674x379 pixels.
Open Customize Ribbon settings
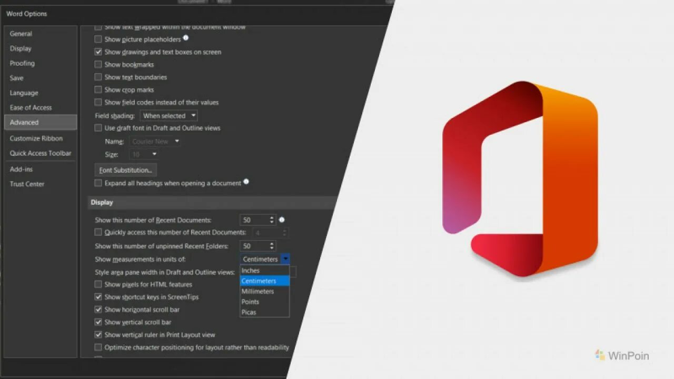36,138
